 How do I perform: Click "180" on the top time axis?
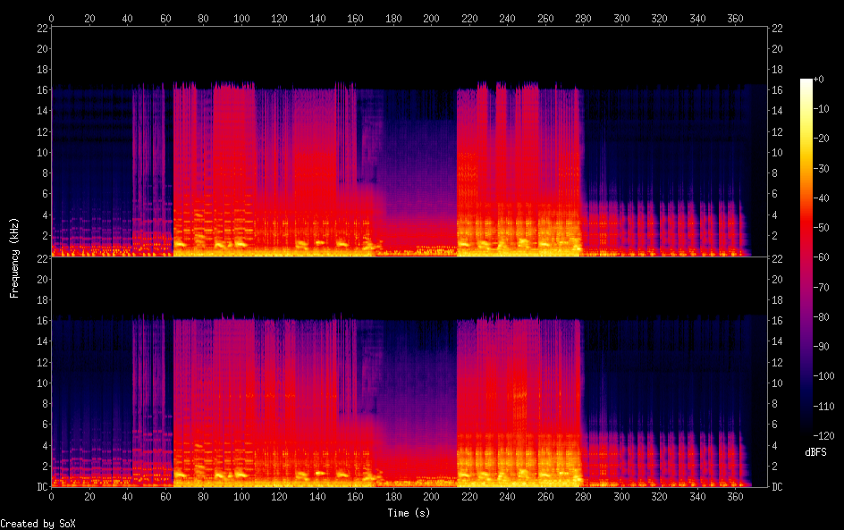393,18
